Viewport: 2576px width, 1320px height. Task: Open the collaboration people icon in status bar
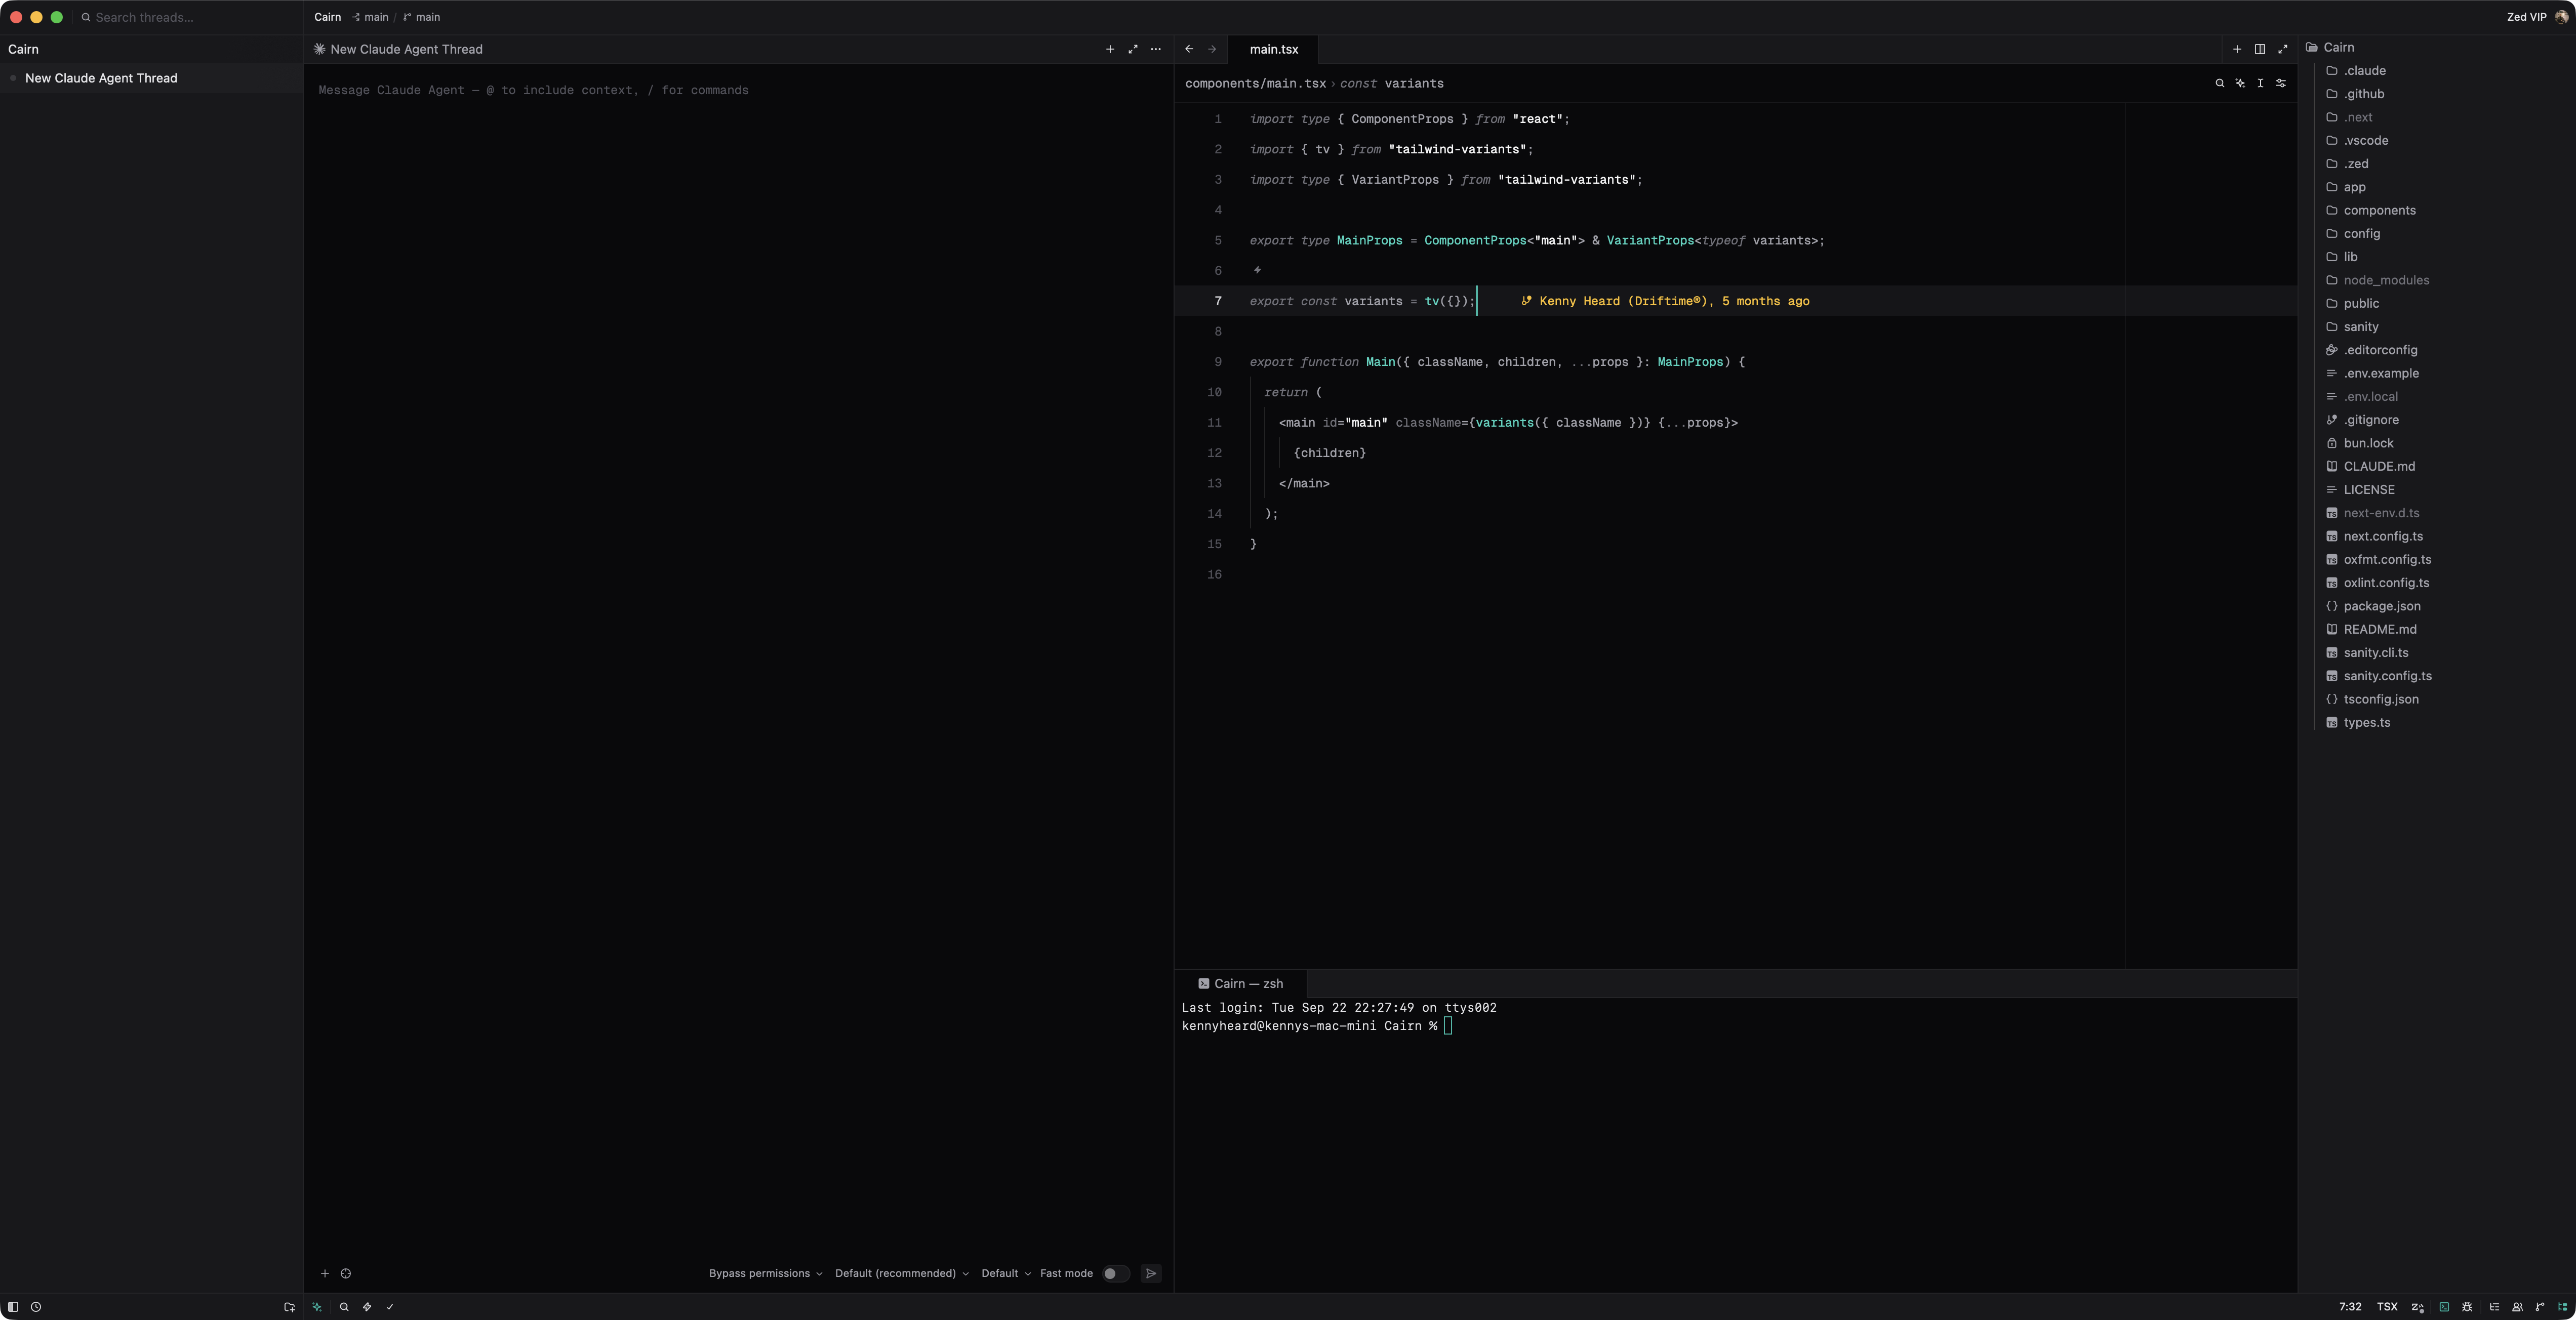click(x=2517, y=1307)
